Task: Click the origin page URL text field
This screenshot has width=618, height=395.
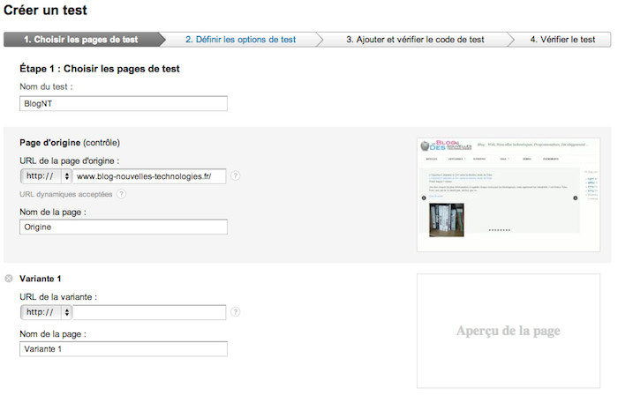Action: 150,175
